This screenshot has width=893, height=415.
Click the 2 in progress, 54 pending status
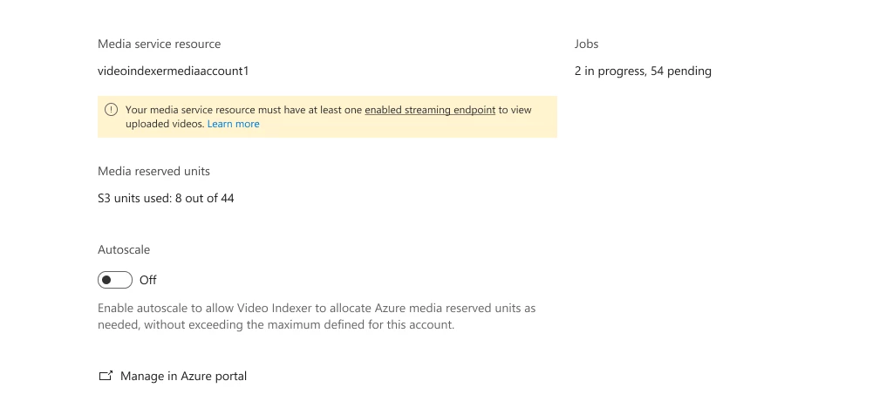click(x=643, y=71)
